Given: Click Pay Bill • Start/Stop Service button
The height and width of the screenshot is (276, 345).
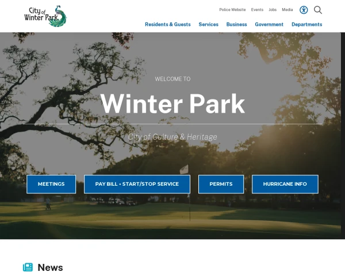Looking at the screenshot, I should [x=137, y=184].
